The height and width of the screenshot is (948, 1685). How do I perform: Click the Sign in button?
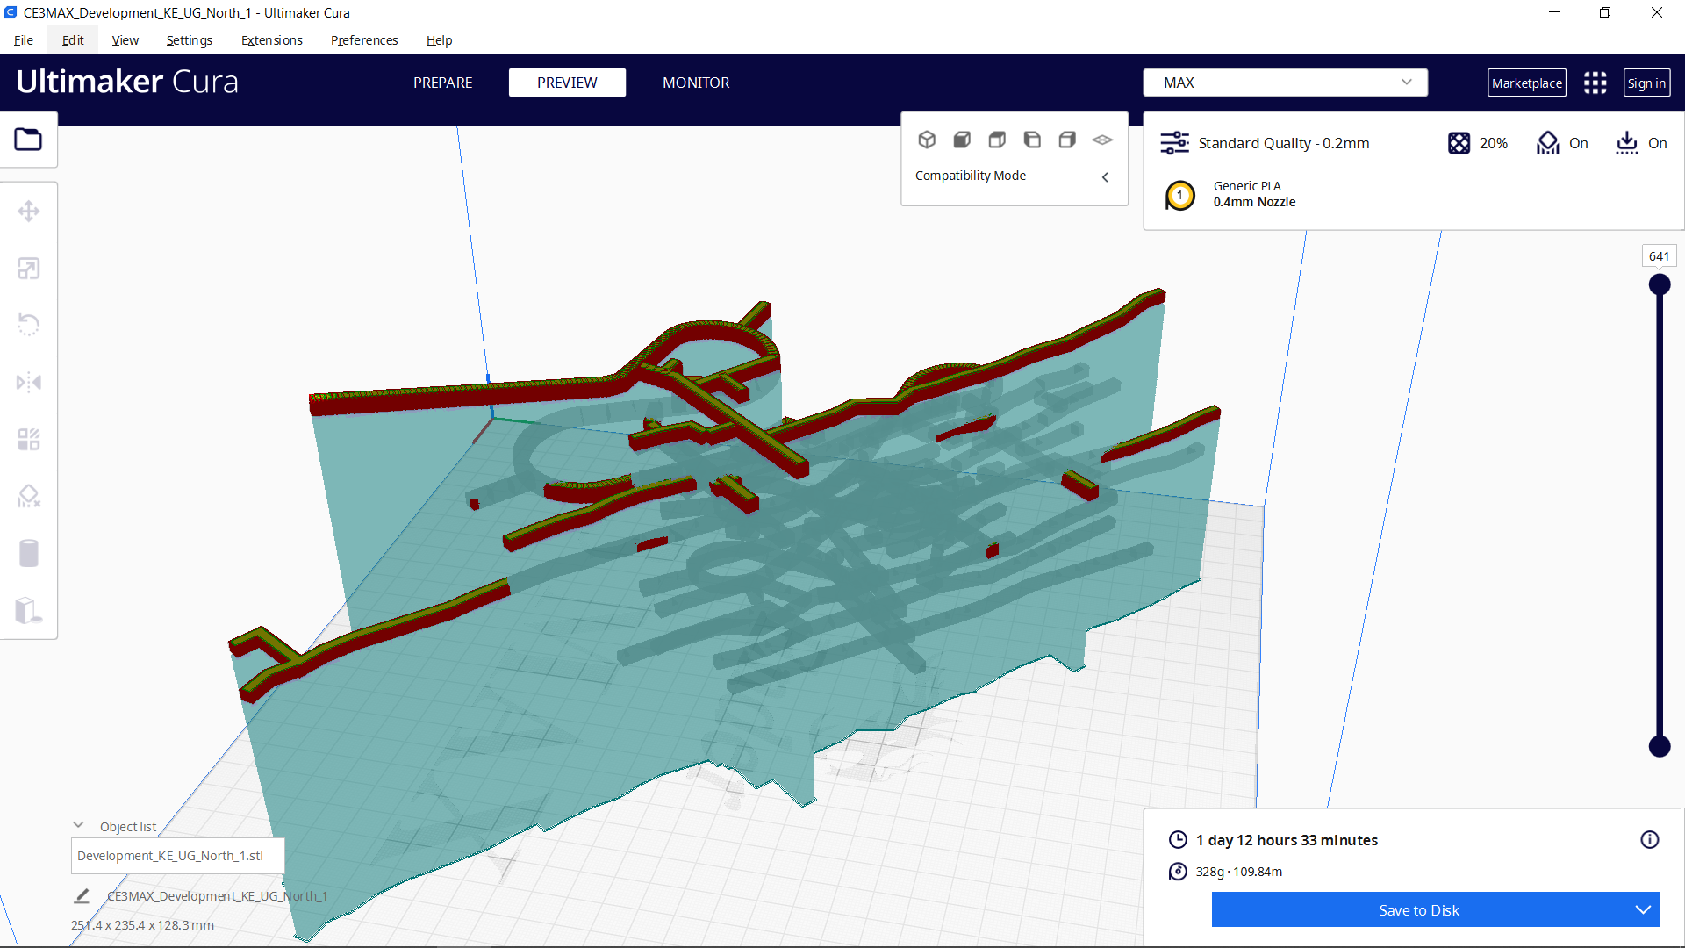pyautogui.click(x=1646, y=82)
